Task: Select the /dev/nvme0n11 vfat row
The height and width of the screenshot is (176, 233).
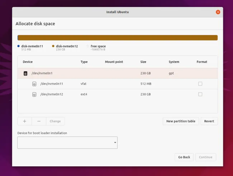Action: (118, 84)
